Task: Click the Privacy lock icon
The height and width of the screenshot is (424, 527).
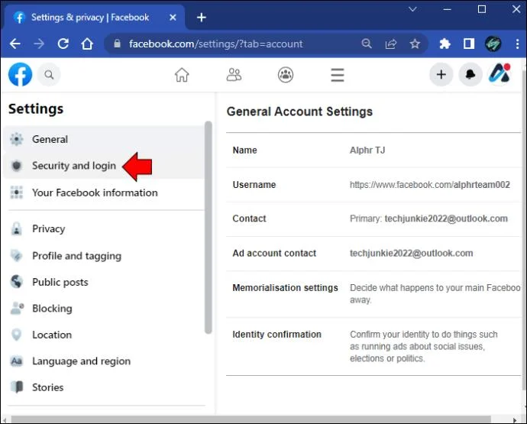Action: pos(17,228)
